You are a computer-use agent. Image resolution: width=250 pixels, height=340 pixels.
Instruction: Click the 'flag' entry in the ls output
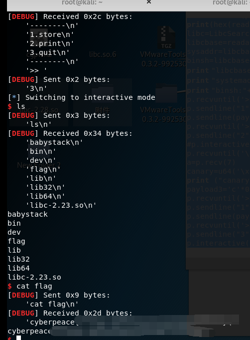click(x=16, y=241)
